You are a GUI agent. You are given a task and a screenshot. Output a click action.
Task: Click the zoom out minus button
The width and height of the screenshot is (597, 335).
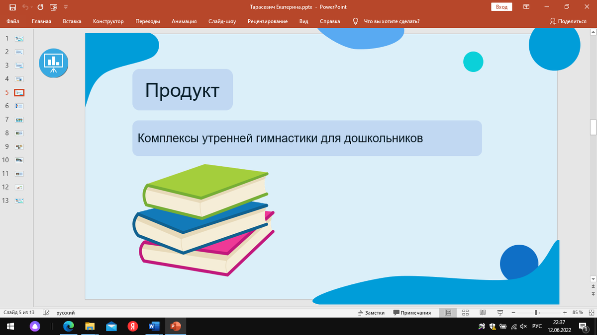coord(513,313)
